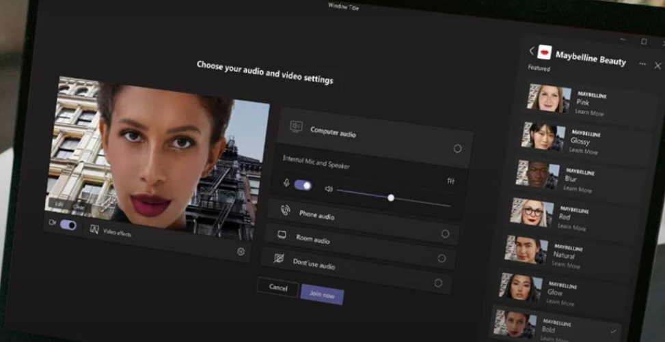Click Learn More under Glow

tap(560, 302)
